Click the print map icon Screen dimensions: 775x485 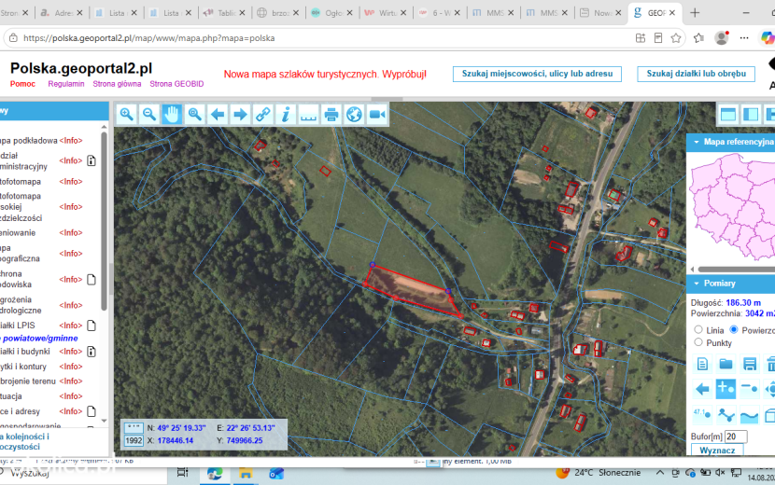pyautogui.click(x=331, y=115)
